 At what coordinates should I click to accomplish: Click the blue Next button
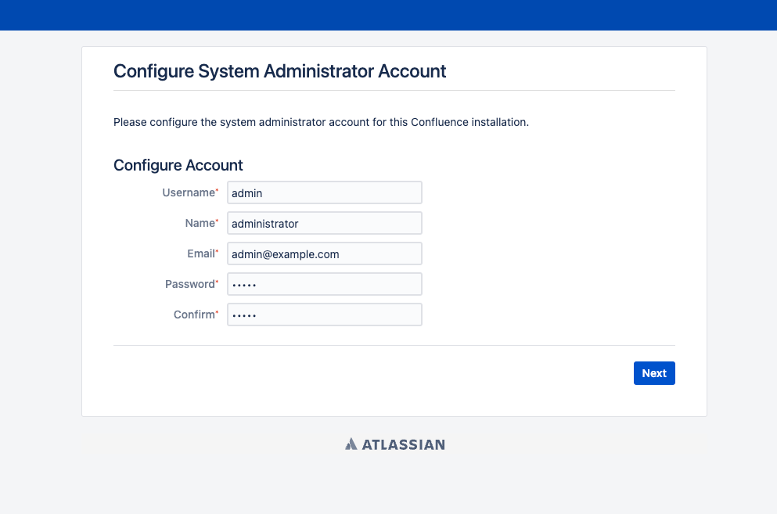coord(654,373)
